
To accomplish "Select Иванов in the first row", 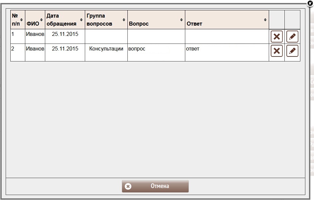I will click(35, 34).
